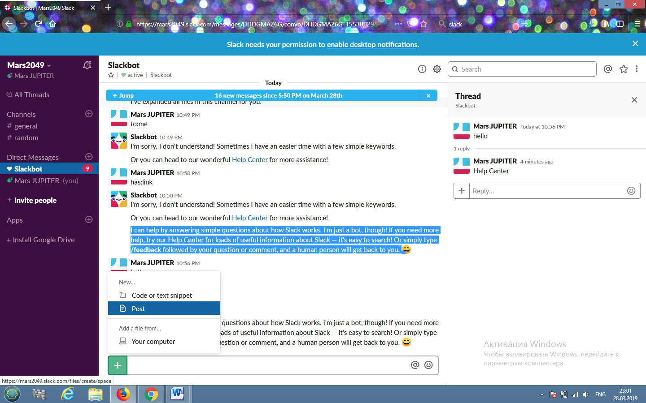Open File Explorer from taskbar
This screenshot has height=403, width=646.
[x=96, y=394]
